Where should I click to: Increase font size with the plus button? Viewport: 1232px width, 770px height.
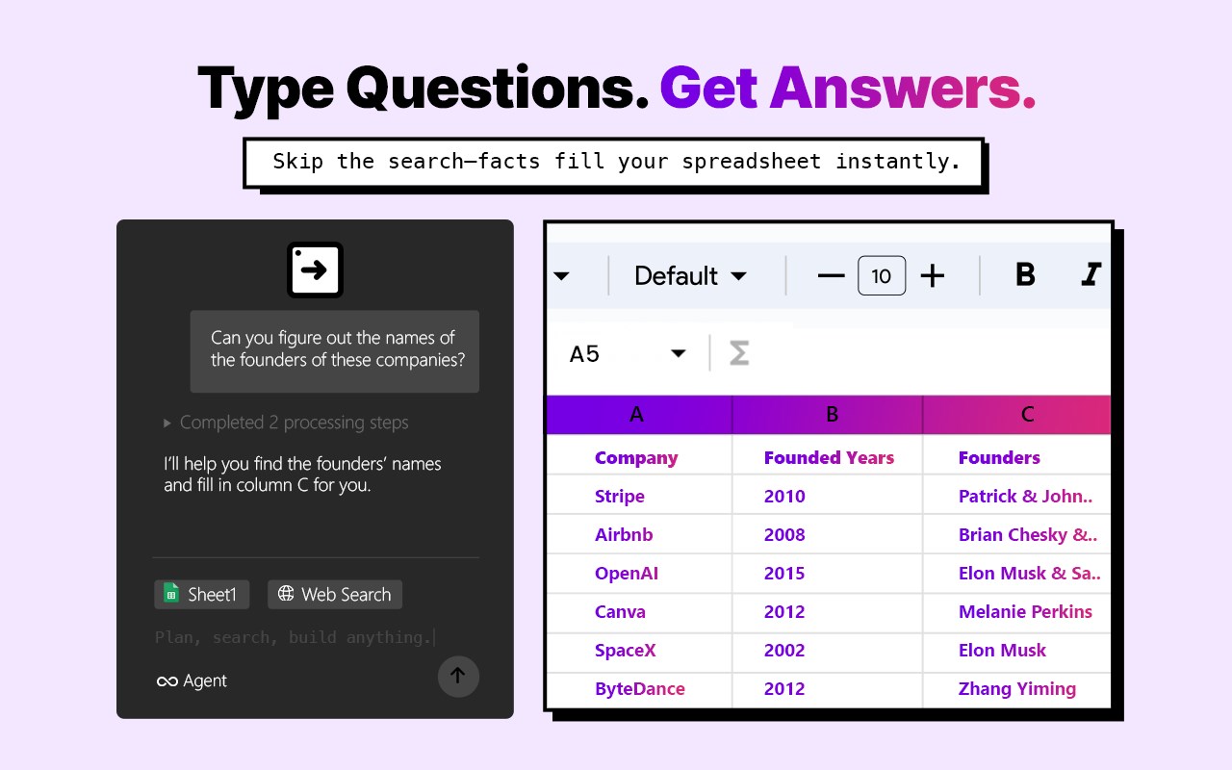[x=933, y=276]
